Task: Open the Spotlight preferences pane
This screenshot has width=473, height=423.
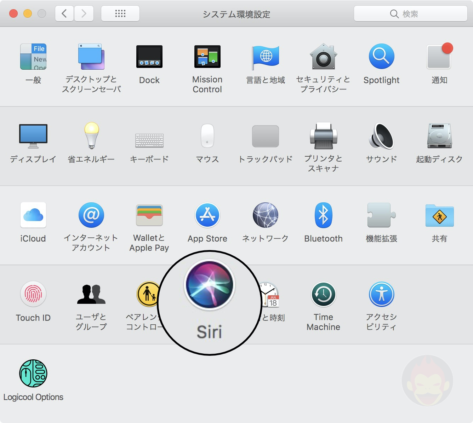Action: [381, 57]
